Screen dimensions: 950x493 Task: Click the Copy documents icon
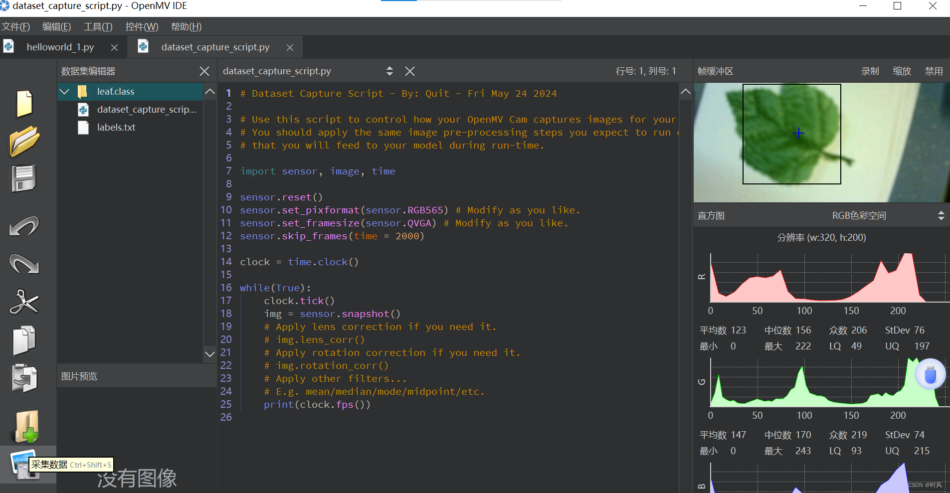tap(24, 340)
